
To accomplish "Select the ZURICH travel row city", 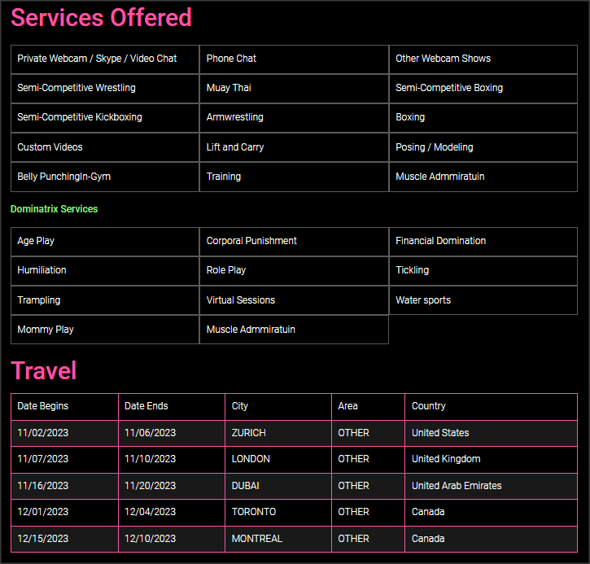I will 249,433.
